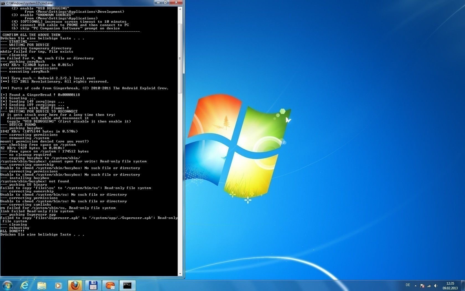Viewport: 465px width, 291px height.
Task: Show hidden tray icons arrow
Action: click(x=415, y=285)
